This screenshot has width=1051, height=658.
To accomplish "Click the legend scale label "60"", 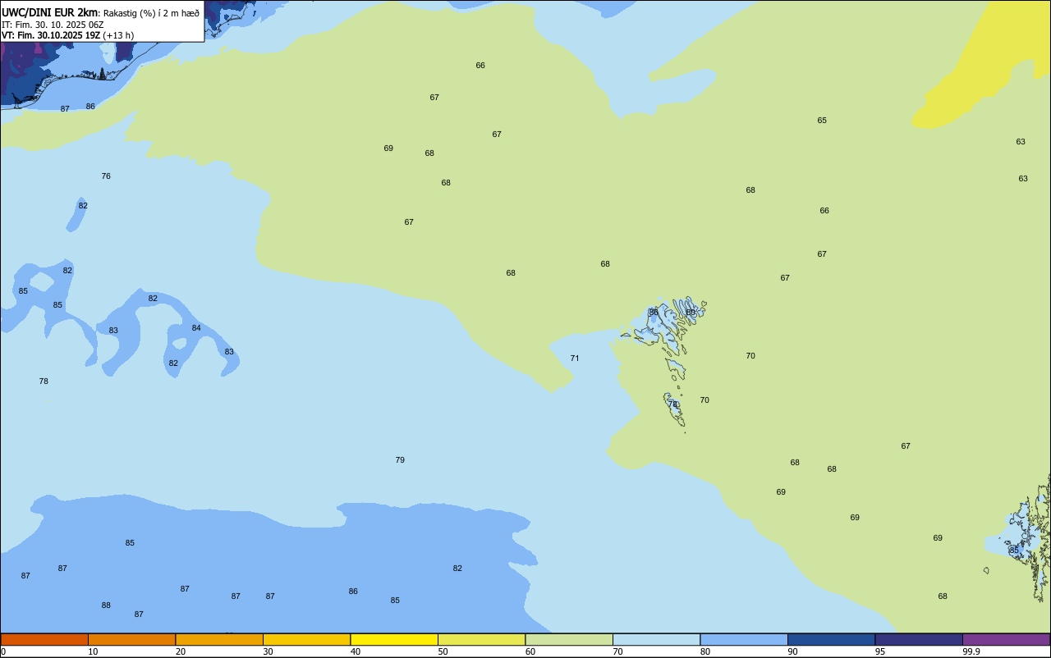I will [x=530, y=651].
